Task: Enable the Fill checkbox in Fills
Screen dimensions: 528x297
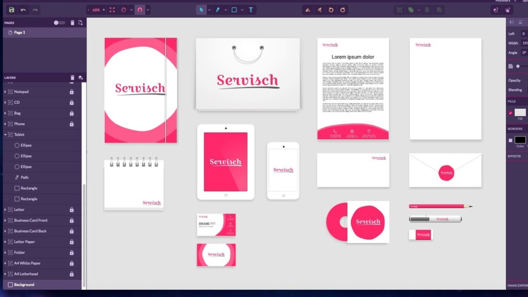Action: coord(510,113)
